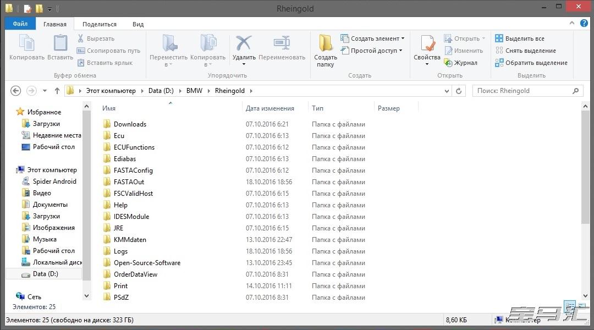Open Properties (Свойства) icon
The height and width of the screenshot is (330, 594).
coord(427,43)
